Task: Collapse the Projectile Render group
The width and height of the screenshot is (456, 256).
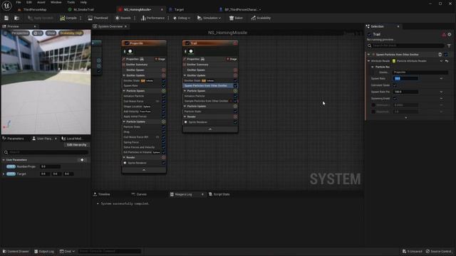Action: (124, 158)
